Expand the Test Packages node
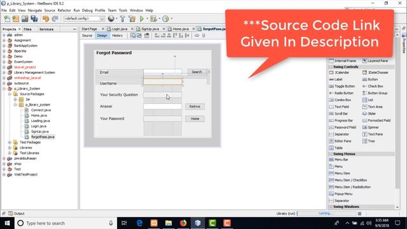This screenshot has height=229, width=407. pyautogui.click(x=10, y=142)
